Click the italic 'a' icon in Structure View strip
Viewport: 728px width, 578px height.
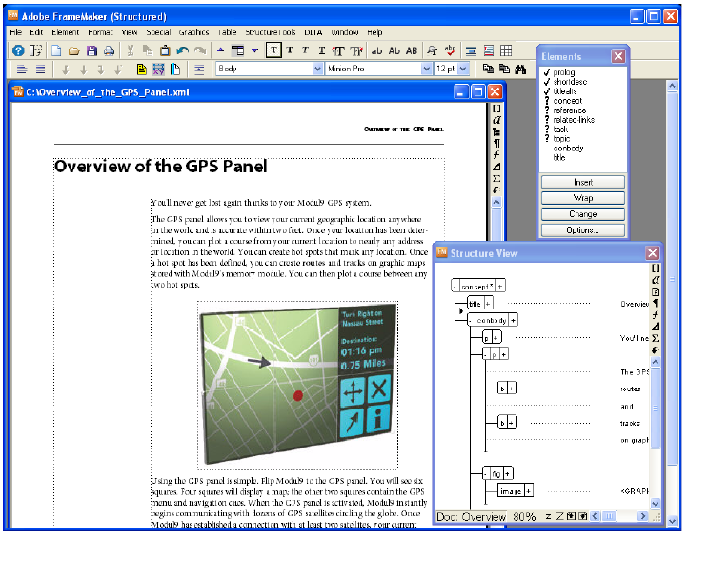[x=656, y=280]
